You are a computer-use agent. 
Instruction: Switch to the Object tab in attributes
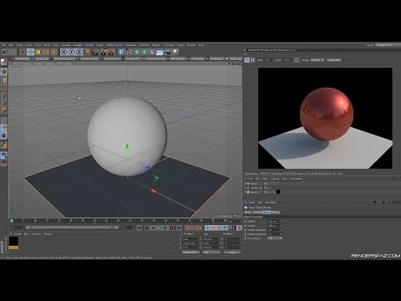(266, 212)
